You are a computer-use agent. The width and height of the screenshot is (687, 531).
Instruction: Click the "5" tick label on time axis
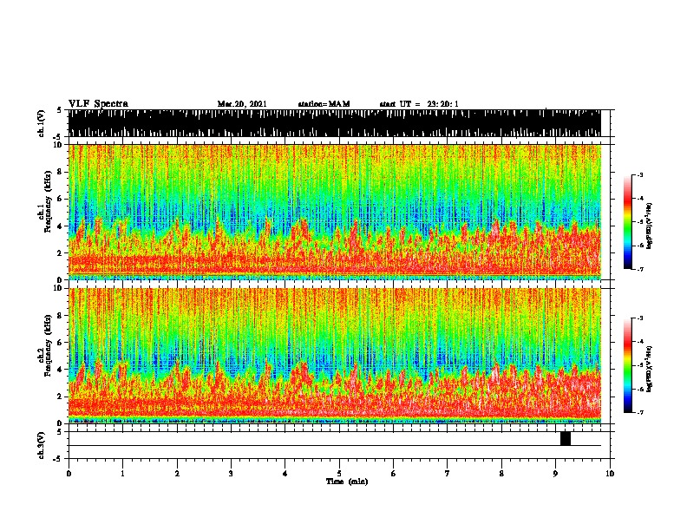339,474
